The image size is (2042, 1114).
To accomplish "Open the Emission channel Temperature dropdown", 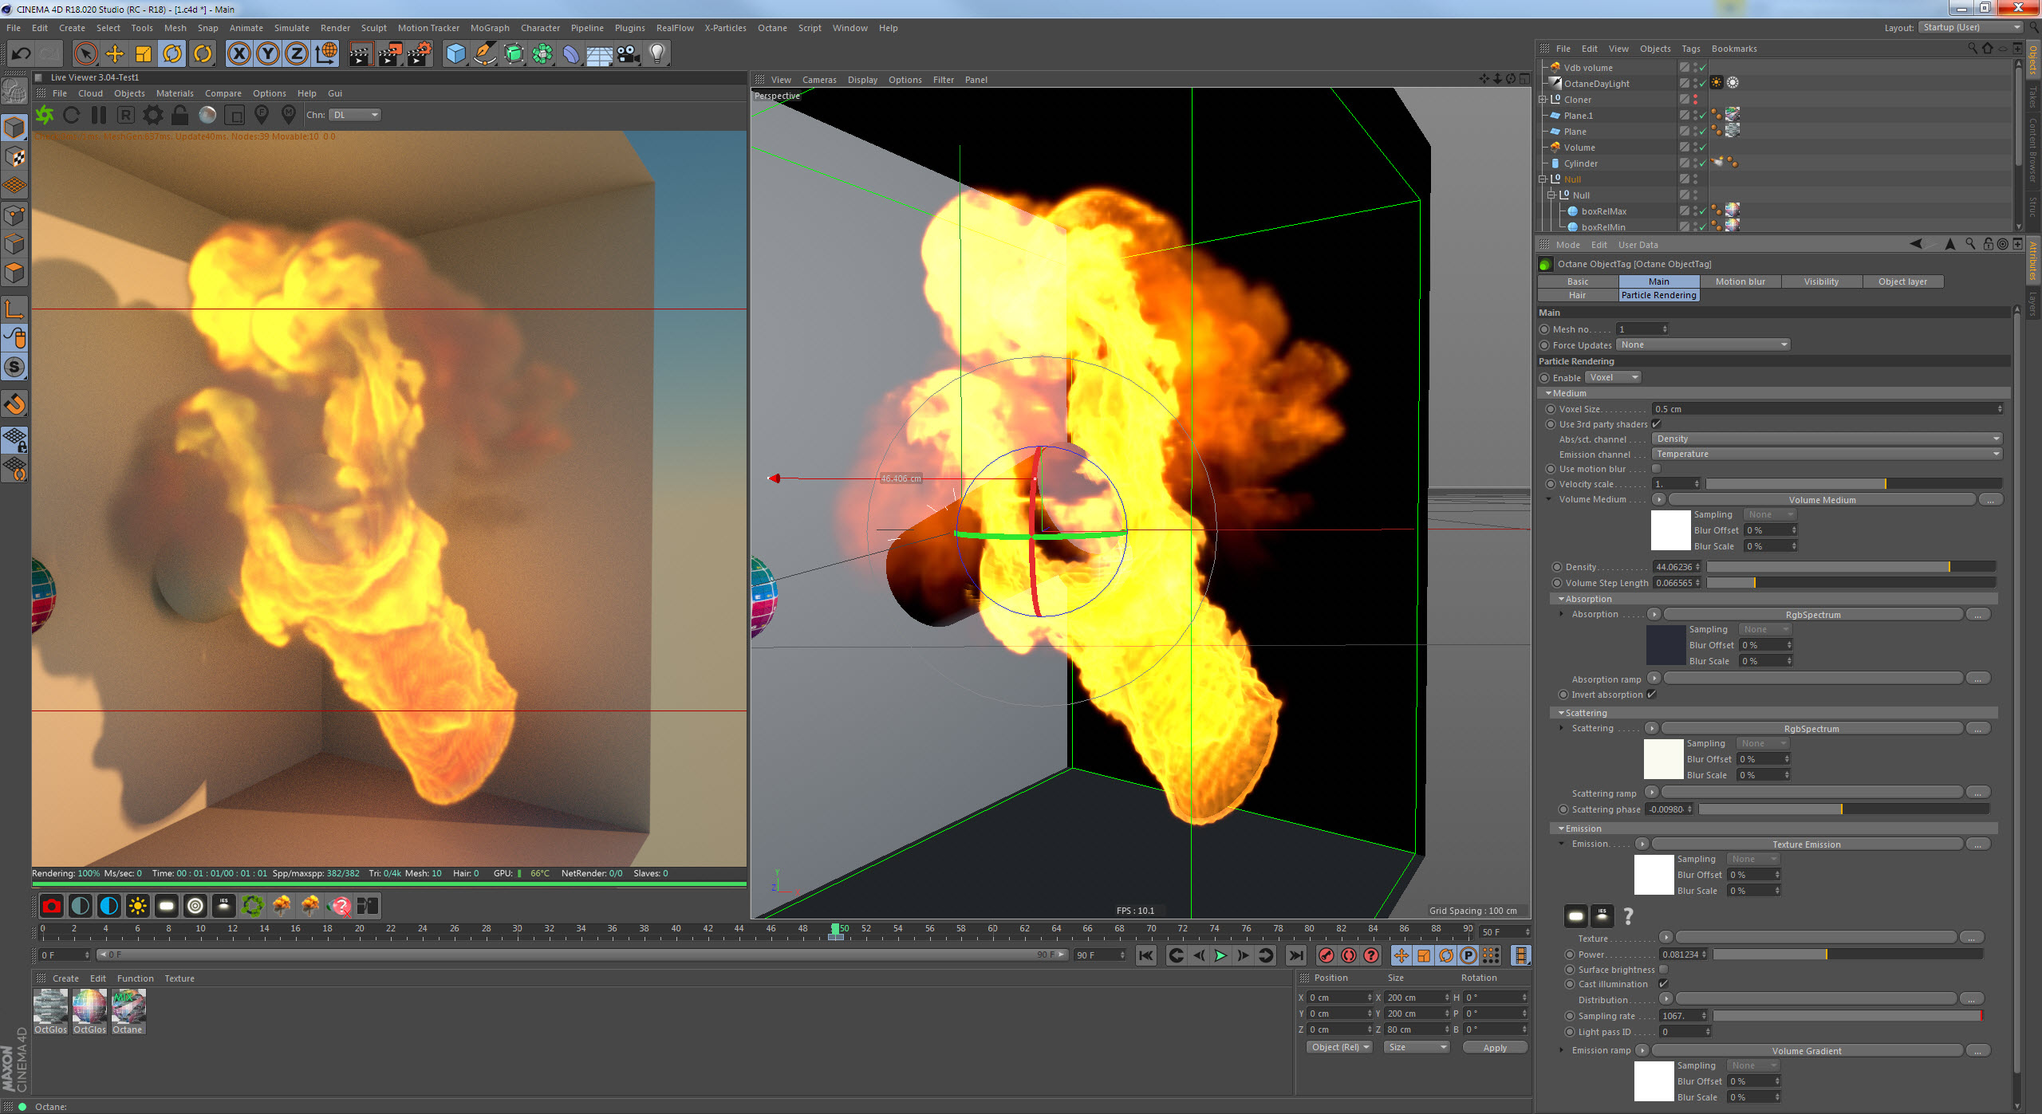I will pos(1827,454).
